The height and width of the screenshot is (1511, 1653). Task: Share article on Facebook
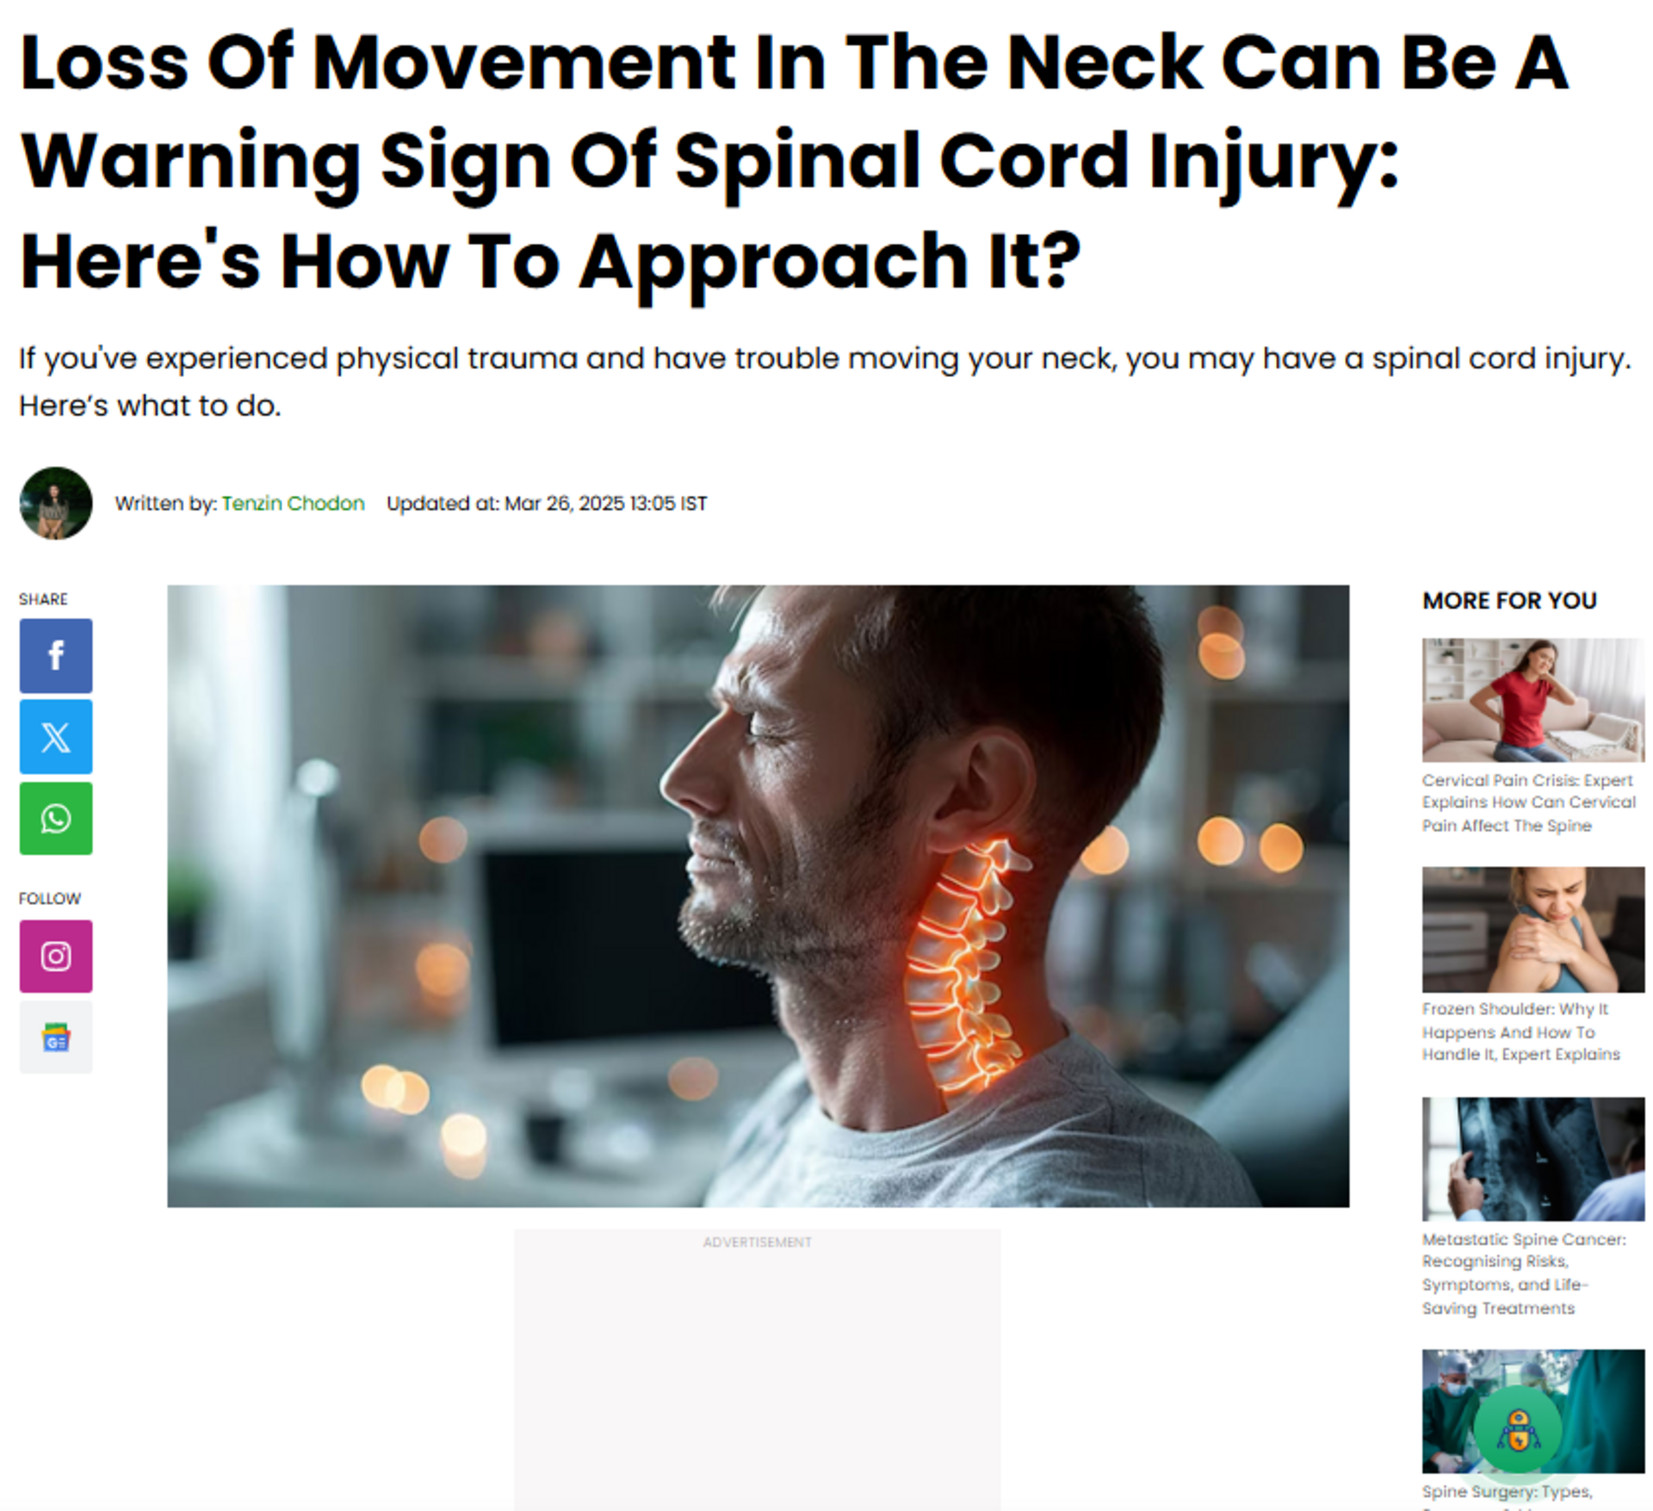tap(56, 655)
